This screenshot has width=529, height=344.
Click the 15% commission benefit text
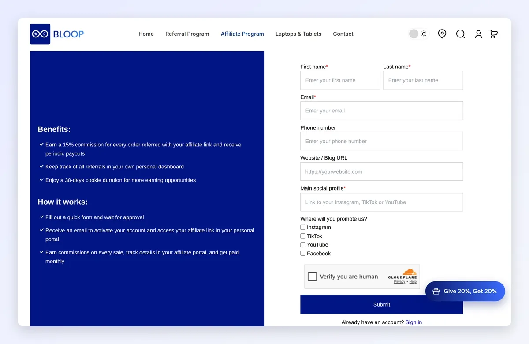[x=143, y=149]
